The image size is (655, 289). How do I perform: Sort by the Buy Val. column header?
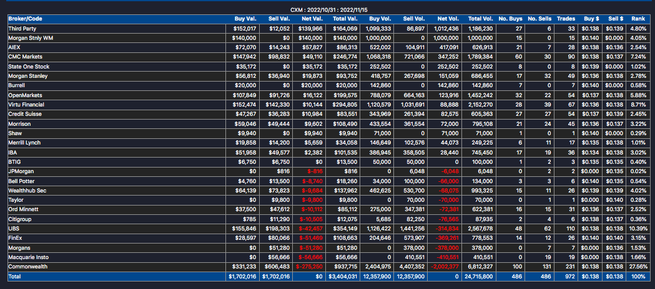tap(245, 19)
